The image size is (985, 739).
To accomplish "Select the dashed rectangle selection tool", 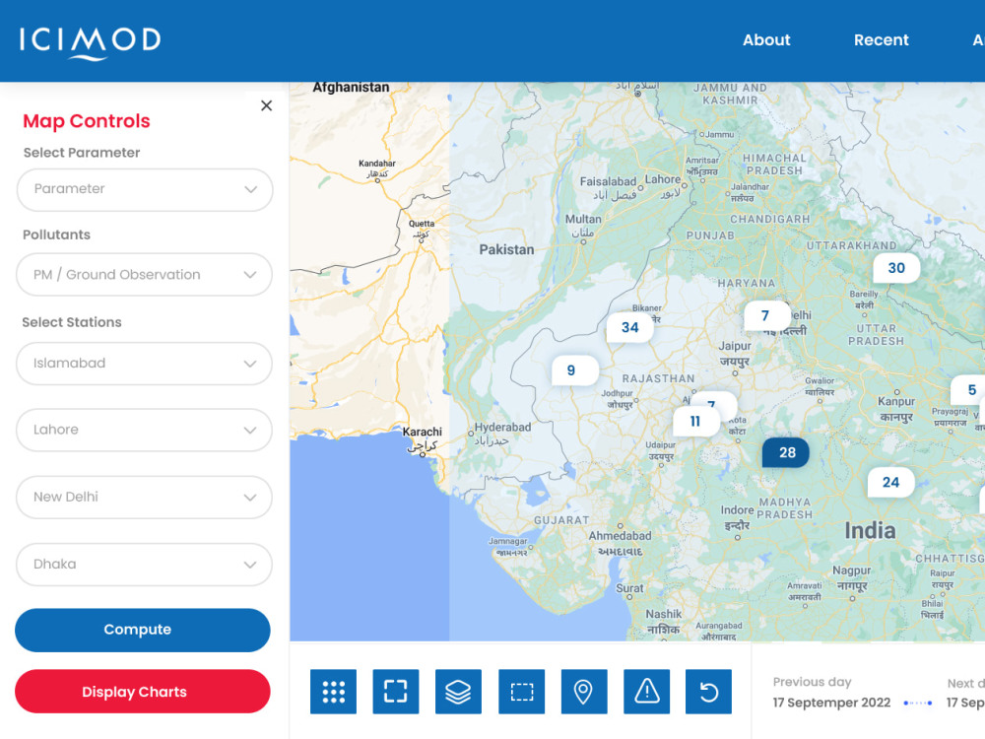I will point(521,692).
